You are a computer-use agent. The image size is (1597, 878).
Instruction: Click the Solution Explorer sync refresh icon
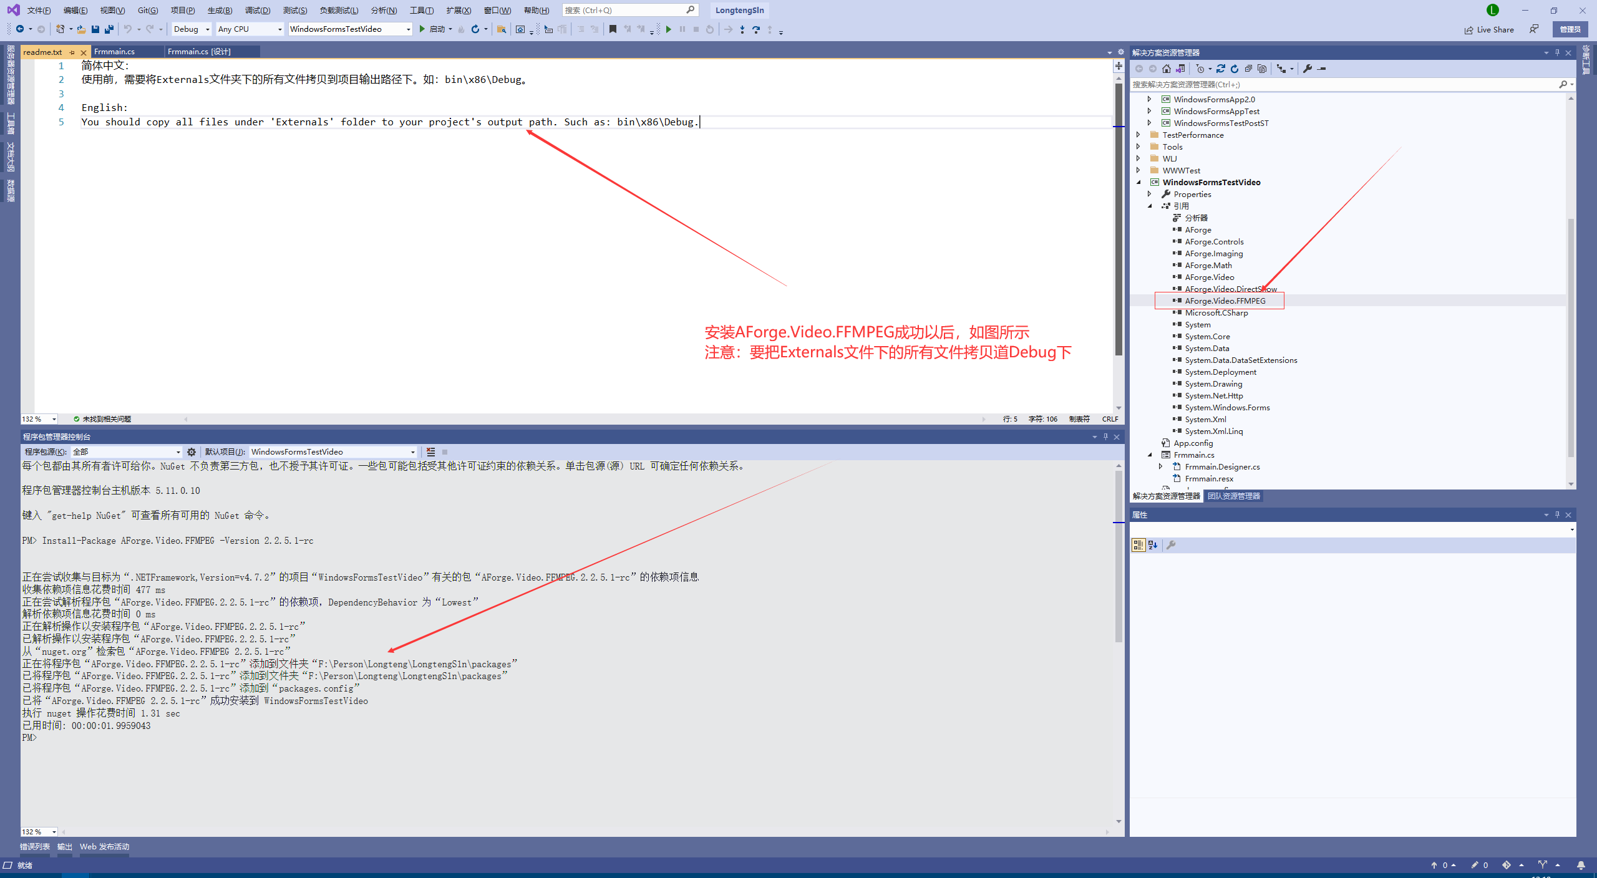[1221, 69]
